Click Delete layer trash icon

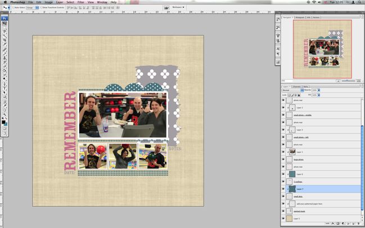(x=358, y=224)
